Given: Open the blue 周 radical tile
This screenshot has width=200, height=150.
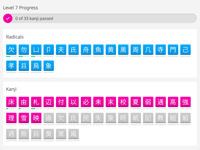Looking at the screenshot, I should click(136, 50).
